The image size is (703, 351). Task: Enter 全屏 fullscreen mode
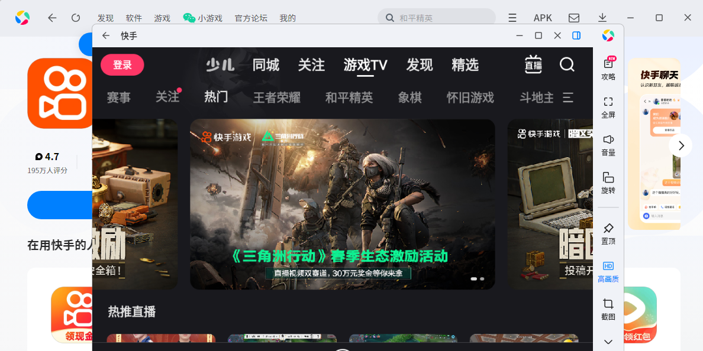tap(608, 108)
